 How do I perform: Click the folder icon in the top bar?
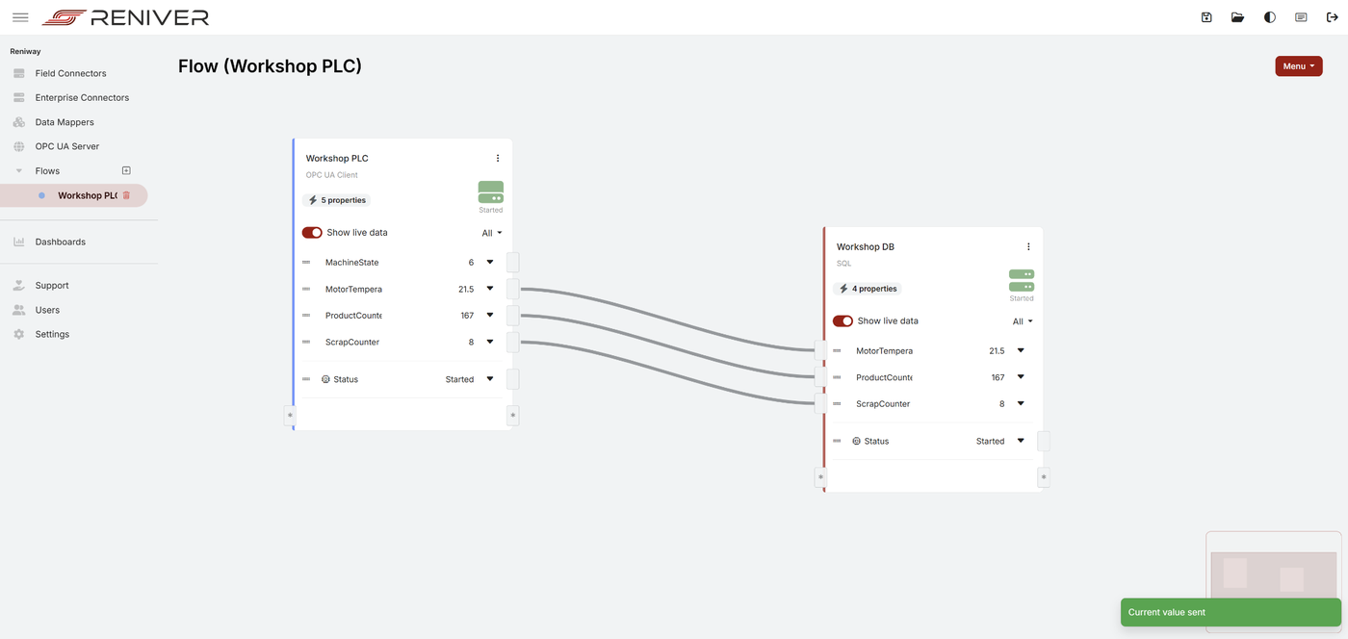(1237, 16)
